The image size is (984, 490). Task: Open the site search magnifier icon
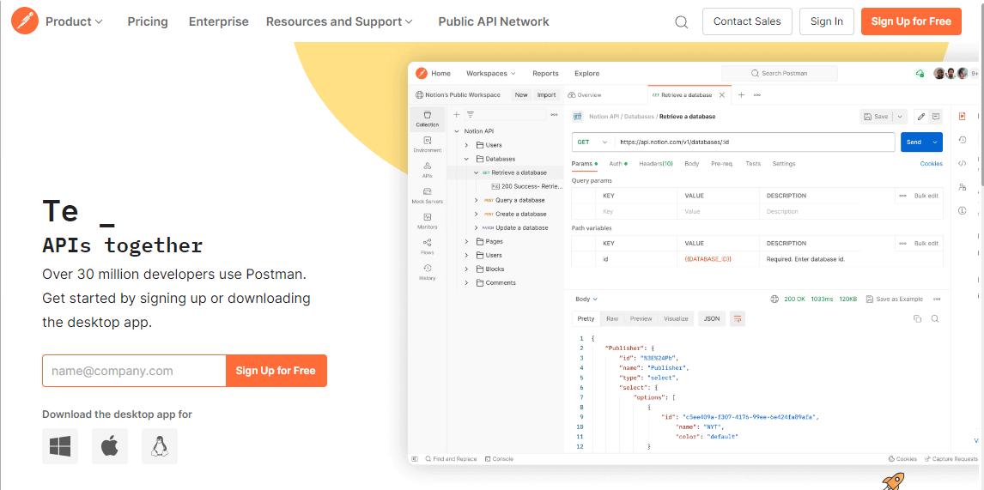[x=682, y=22]
